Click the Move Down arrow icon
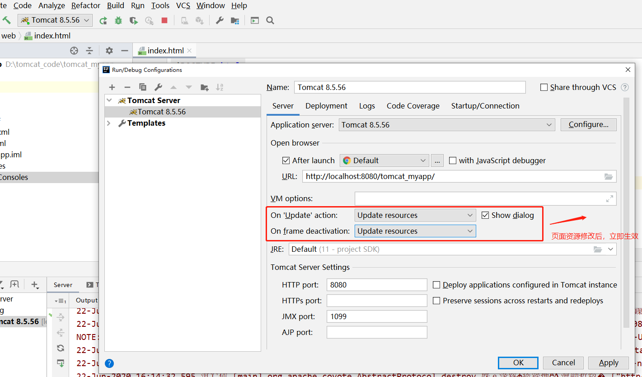Image resolution: width=642 pixels, height=377 pixels. coord(189,87)
